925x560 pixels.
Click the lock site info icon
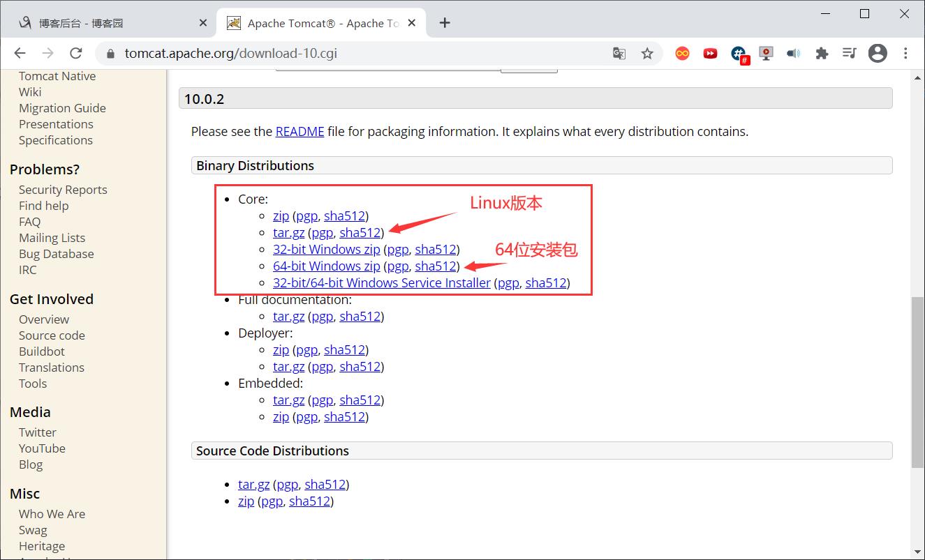point(110,54)
